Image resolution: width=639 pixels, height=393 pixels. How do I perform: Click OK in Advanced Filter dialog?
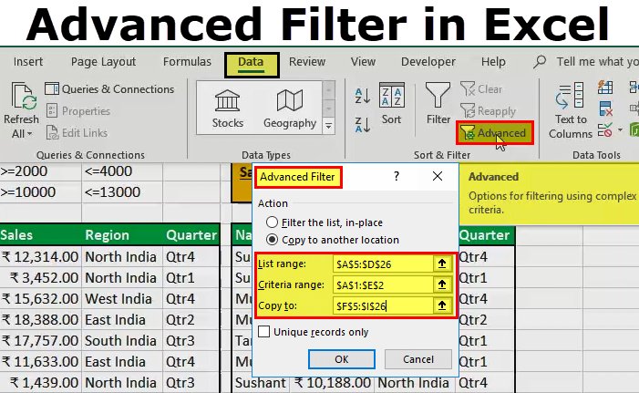pyautogui.click(x=342, y=359)
